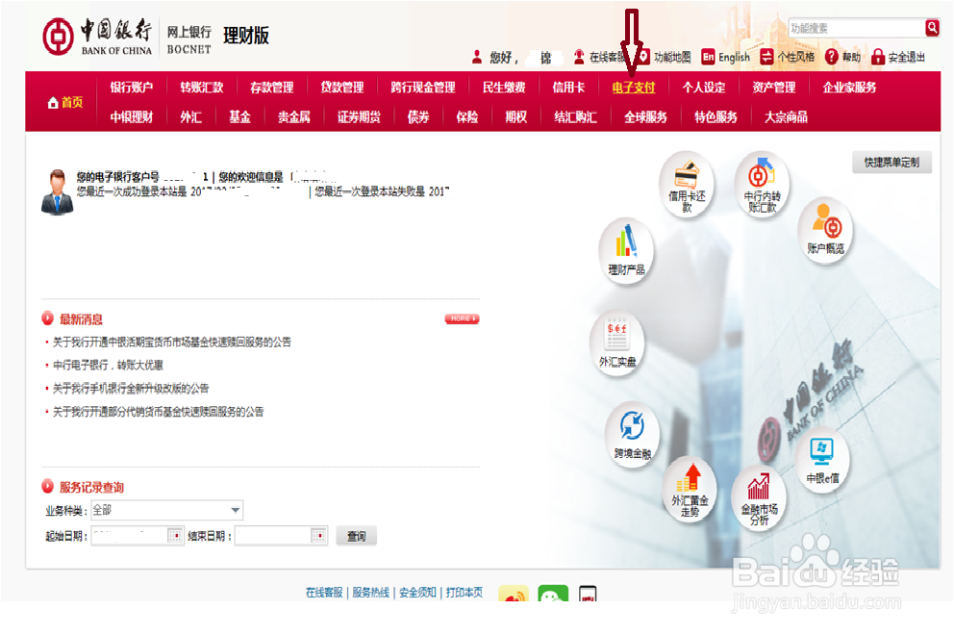Open the 中行内转账汇款 circle icon
Viewport: 954px width, 635px height.
(762, 184)
